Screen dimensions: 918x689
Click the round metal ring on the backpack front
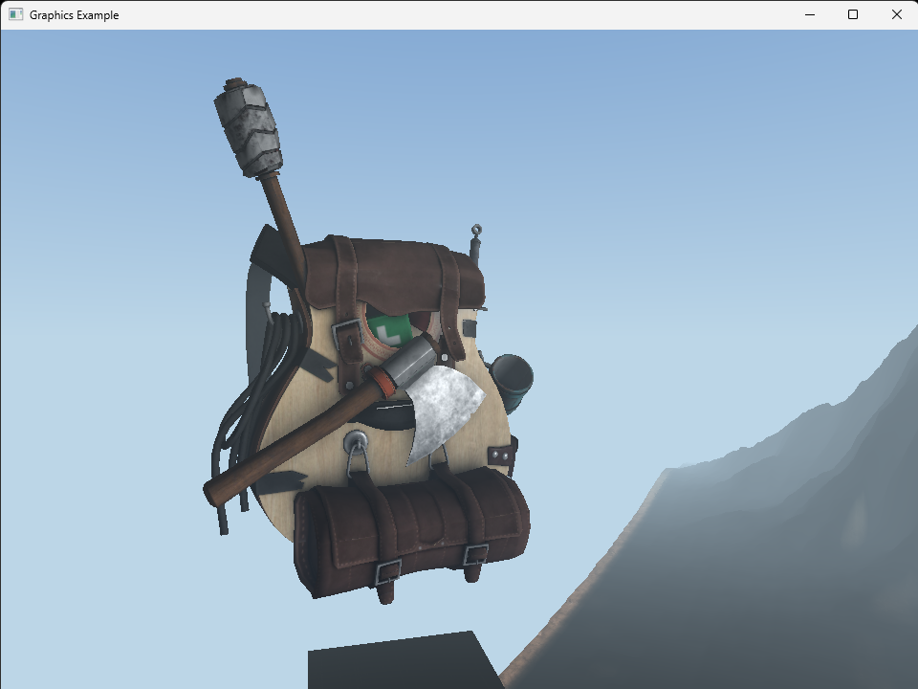tap(357, 441)
